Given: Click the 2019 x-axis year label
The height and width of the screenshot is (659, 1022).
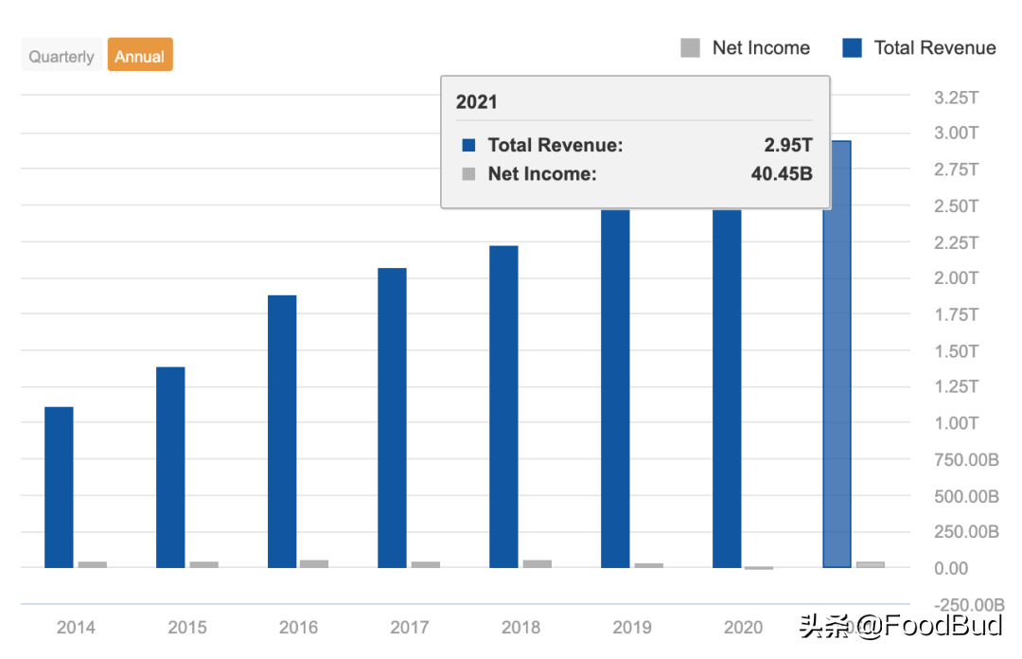Looking at the screenshot, I should [x=631, y=627].
